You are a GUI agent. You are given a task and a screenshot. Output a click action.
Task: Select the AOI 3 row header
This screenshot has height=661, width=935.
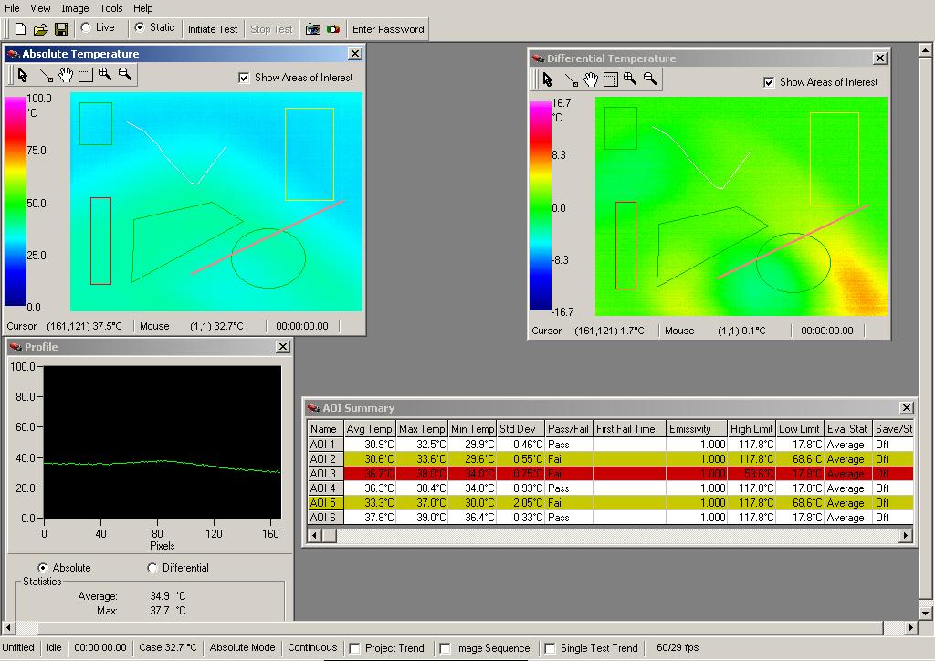pyautogui.click(x=326, y=473)
